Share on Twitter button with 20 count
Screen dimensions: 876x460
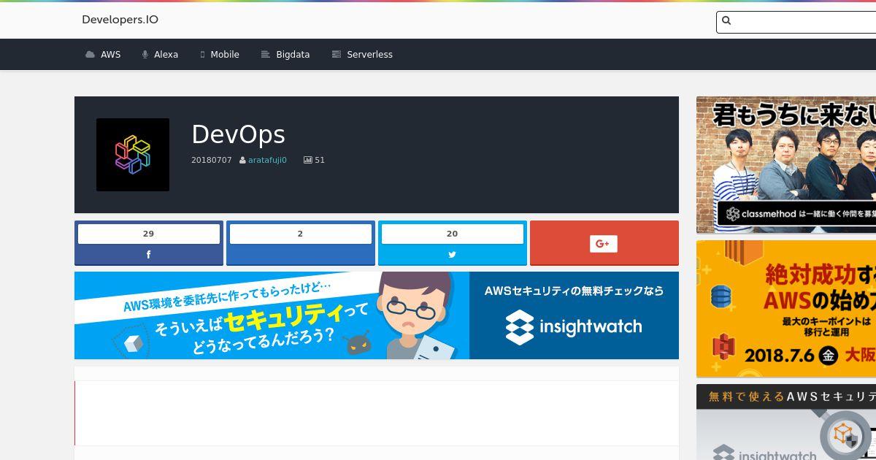pyautogui.click(x=453, y=242)
